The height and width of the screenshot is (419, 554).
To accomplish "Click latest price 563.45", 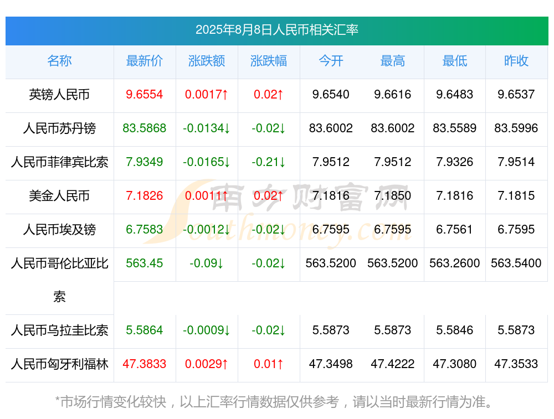I will point(145,263).
